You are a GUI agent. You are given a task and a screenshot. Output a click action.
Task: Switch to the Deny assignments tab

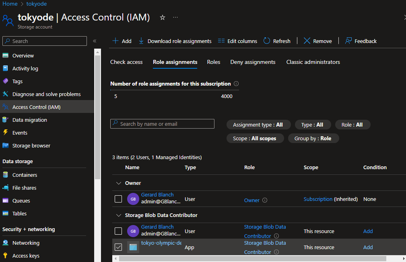coord(253,62)
